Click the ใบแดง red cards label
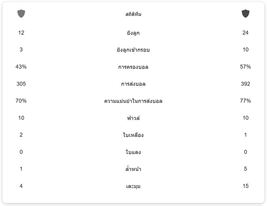This screenshot has width=267, height=206. tap(133, 152)
